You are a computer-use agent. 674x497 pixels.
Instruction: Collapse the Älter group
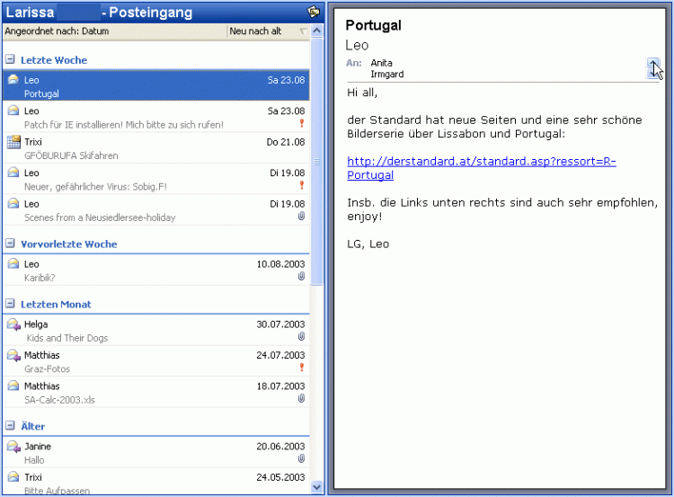(x=10, y=426)
